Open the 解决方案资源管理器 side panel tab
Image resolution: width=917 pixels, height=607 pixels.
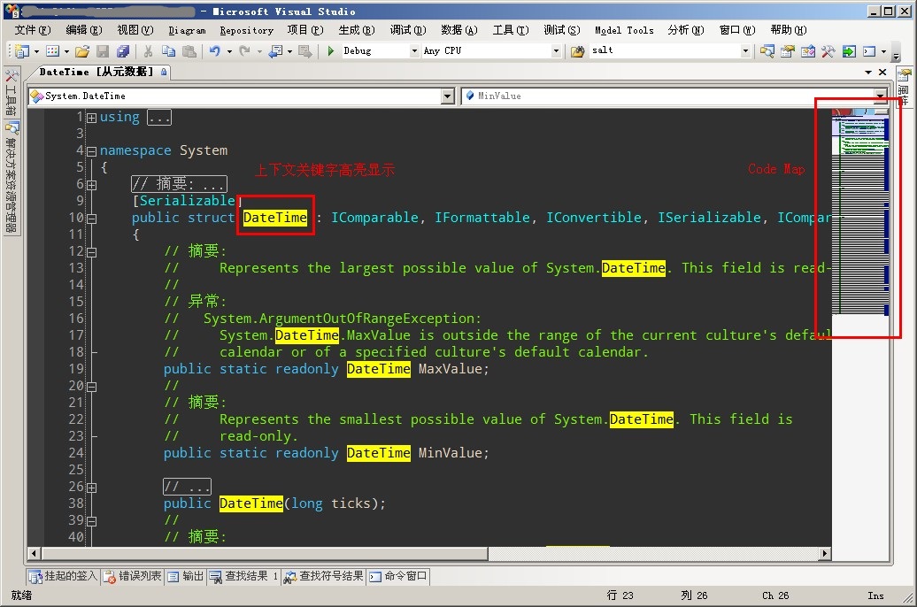[12, 177]
